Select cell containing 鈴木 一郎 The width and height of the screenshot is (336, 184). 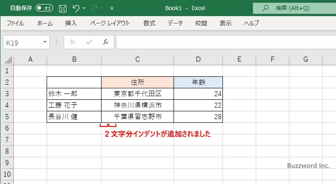(74, 94)
